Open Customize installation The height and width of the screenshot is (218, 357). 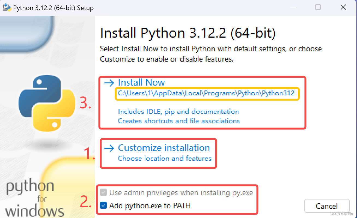(x=164, y=148)
